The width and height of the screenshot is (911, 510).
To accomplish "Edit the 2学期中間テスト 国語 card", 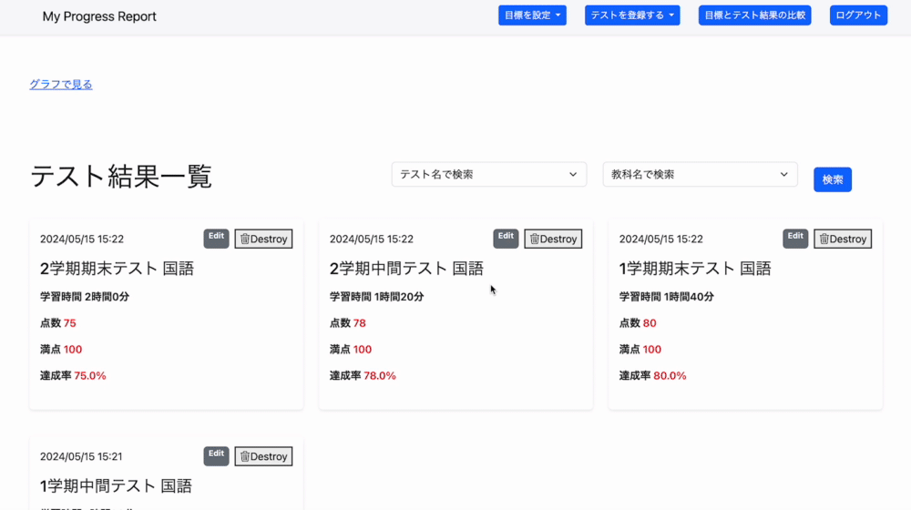I will click(506, 239).
